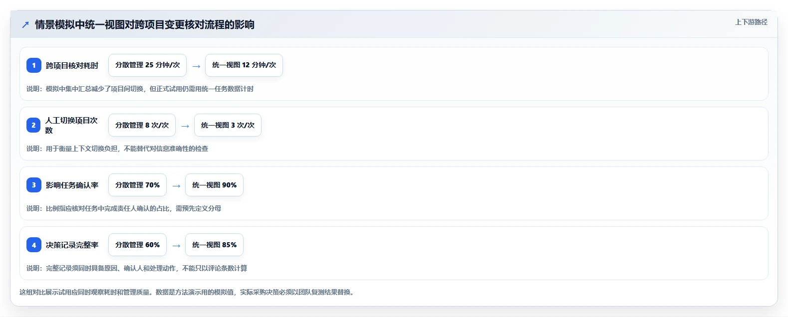Image resolution: width=788 pixels, height=317 pixels.
Task: Select the 决策记录完整率 label
Action: click(72, 245)
